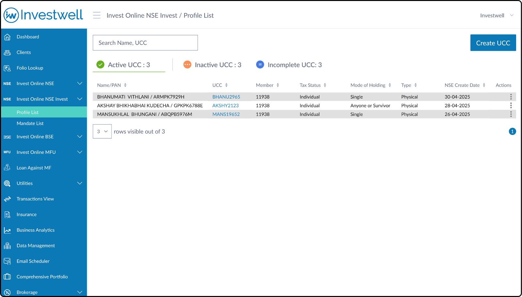Collapse the Invest Online NSE Invest chevron
522x297 pixels.
80,99
